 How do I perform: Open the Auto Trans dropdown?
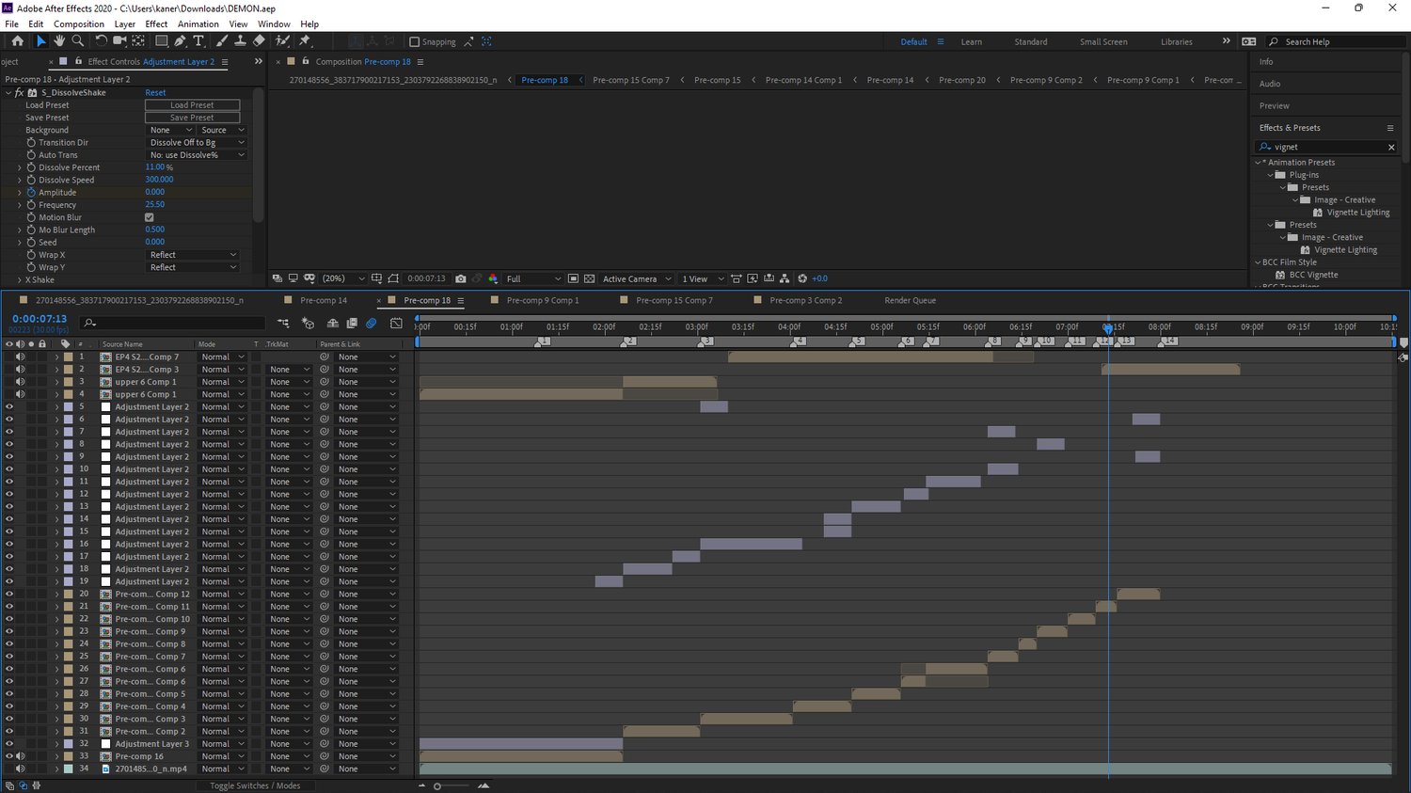click(x=197, y=155)
